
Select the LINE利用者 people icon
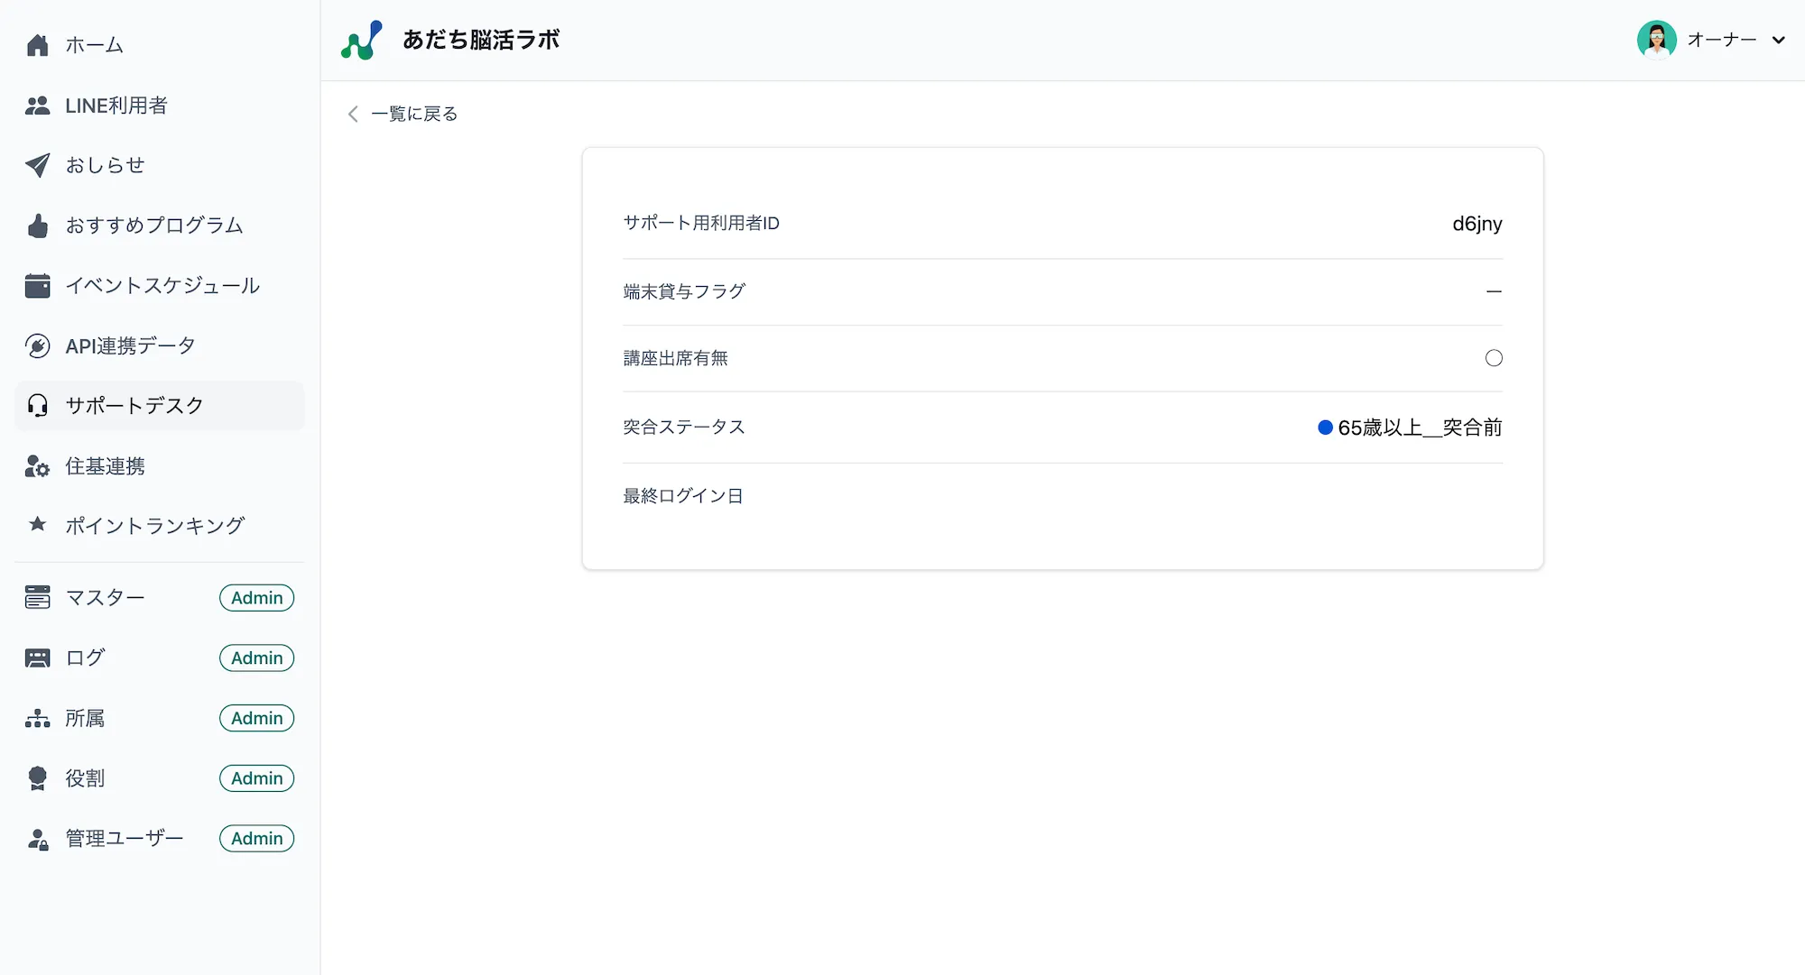[37, 106]
